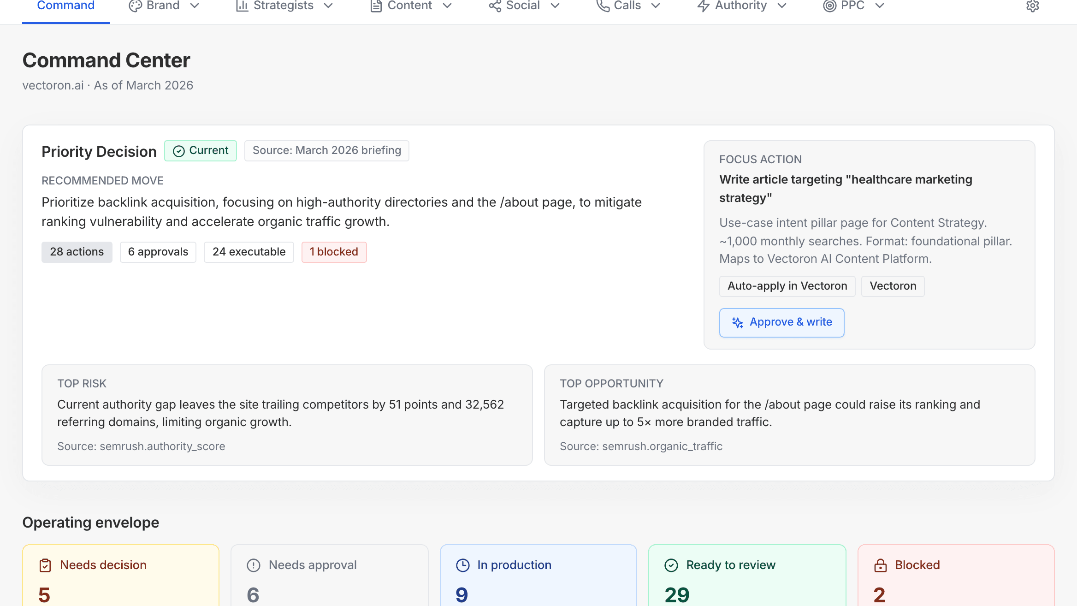Switch to the Command tab
The width and height of the screenshot is (1077, 606).
click(65, 6)
